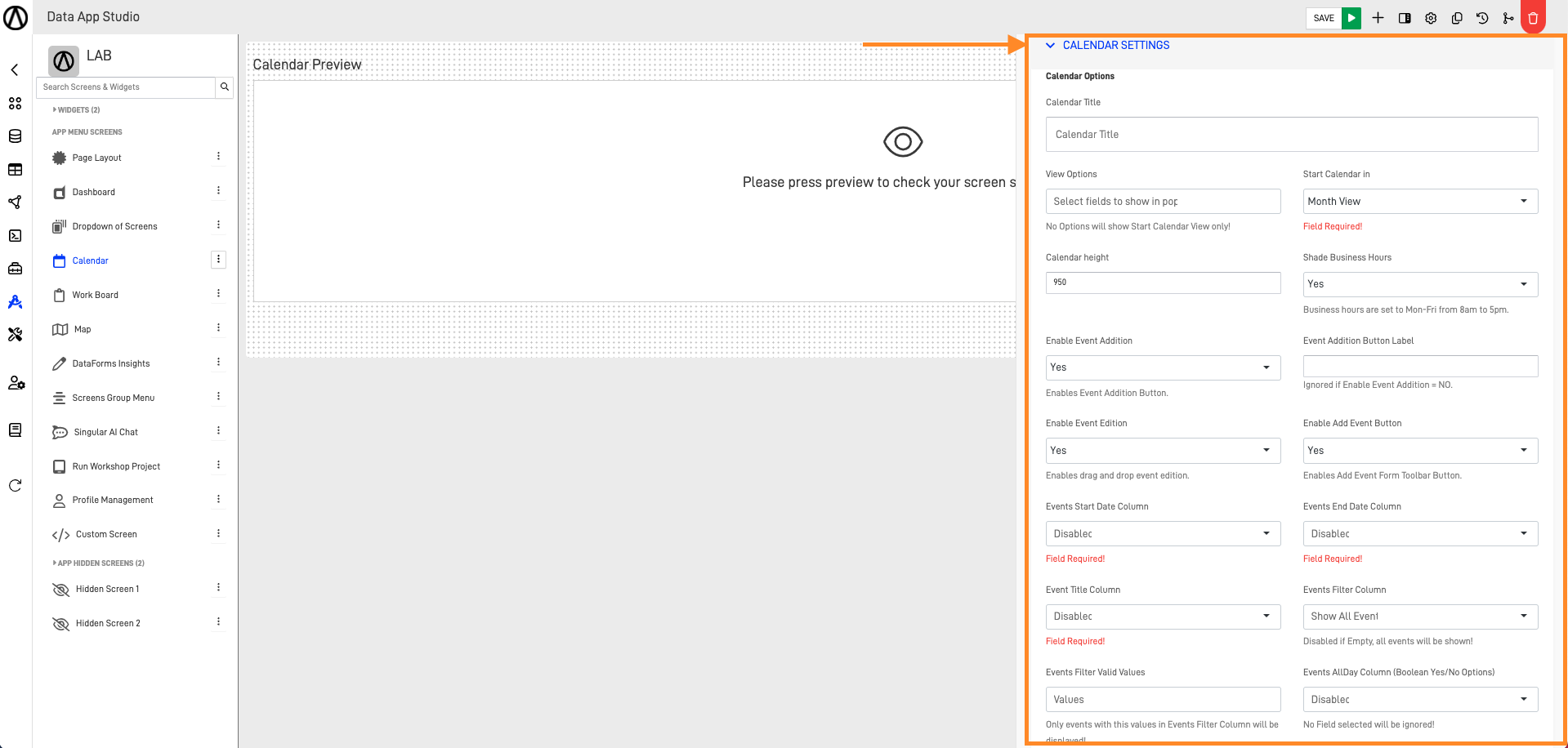Open the Events End Date Column dropdown
Image resolution: width=1568 pixels, height=748 pixels.
point(1420,534)
